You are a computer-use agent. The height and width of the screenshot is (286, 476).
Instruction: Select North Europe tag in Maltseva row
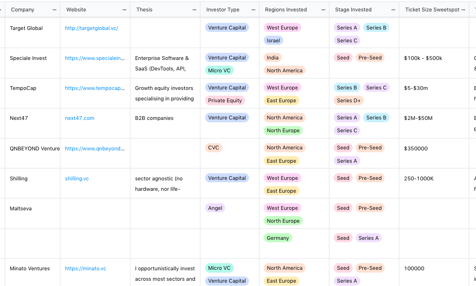[283, 221]
